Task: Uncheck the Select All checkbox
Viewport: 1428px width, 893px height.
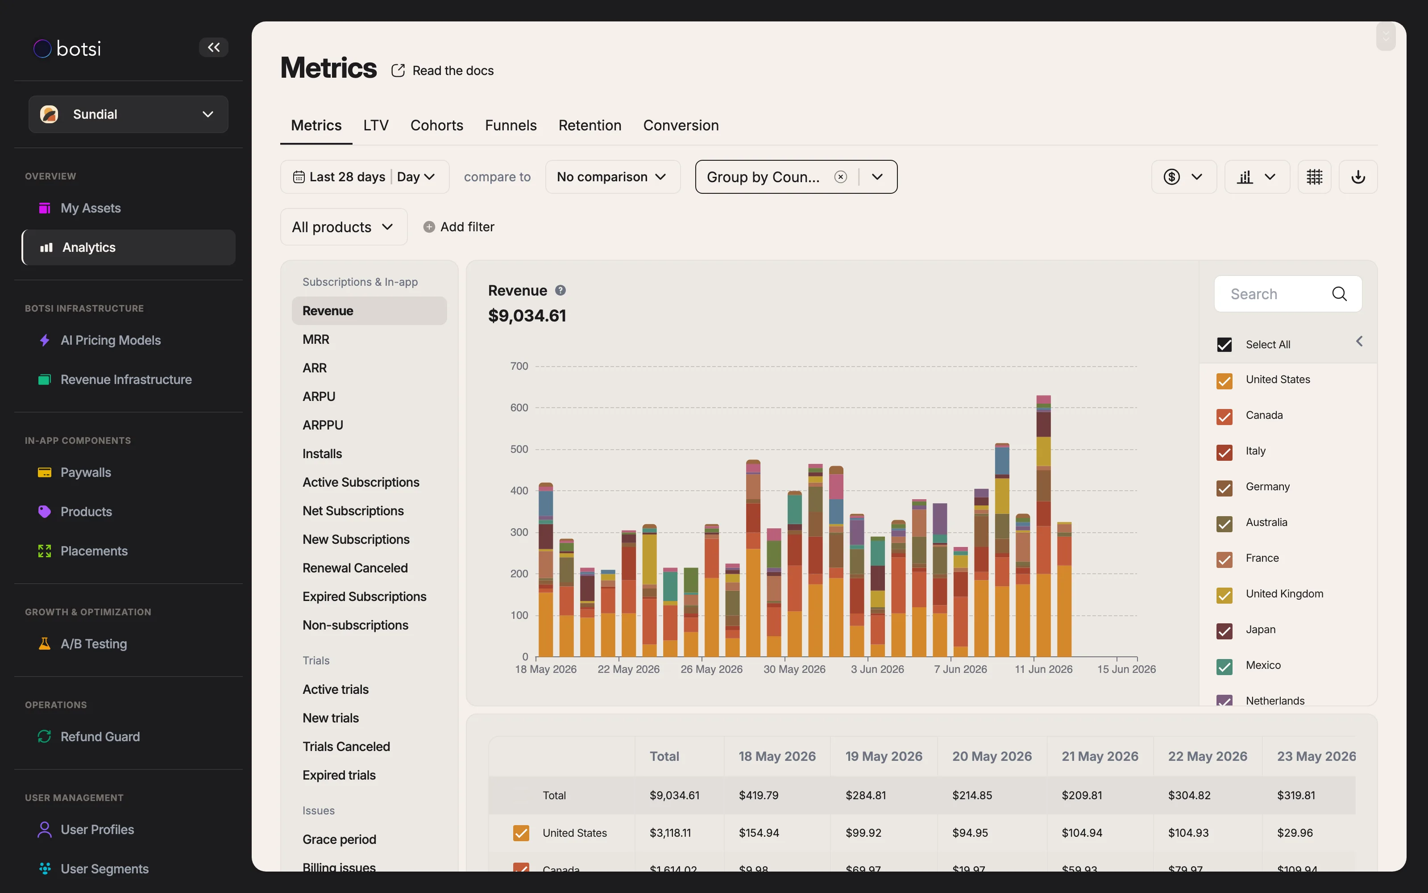Action: [x=1225, y=344]
